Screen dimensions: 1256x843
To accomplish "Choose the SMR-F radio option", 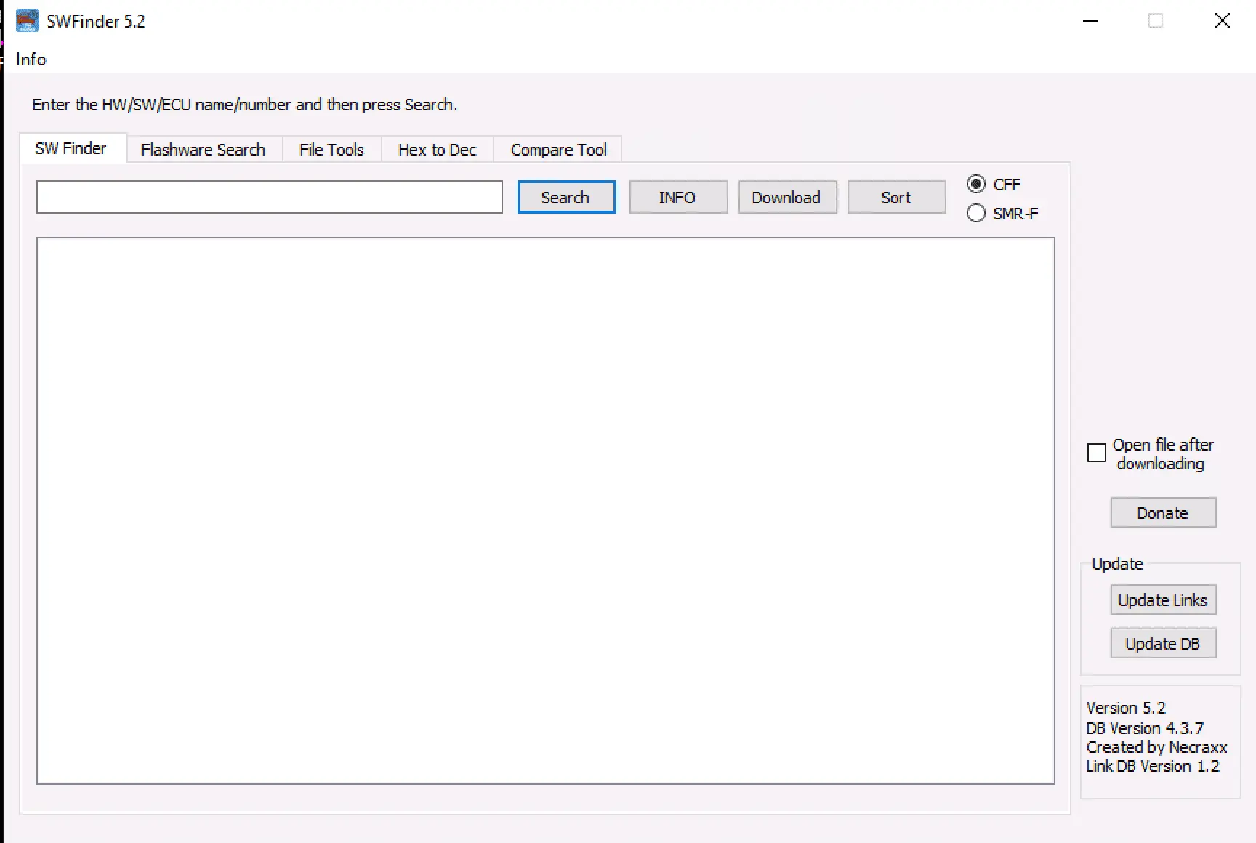I will pyautogui.click(x=976, y=214).
